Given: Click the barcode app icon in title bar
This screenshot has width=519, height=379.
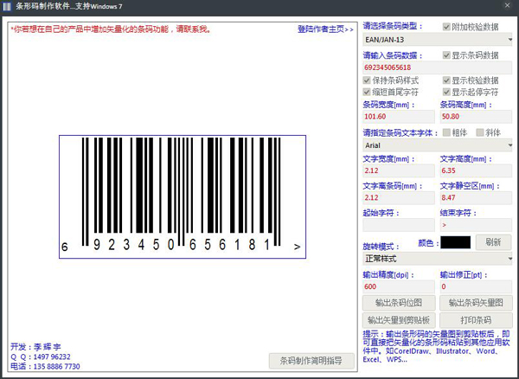Looking at the screenshot, I should pos(7,7).
